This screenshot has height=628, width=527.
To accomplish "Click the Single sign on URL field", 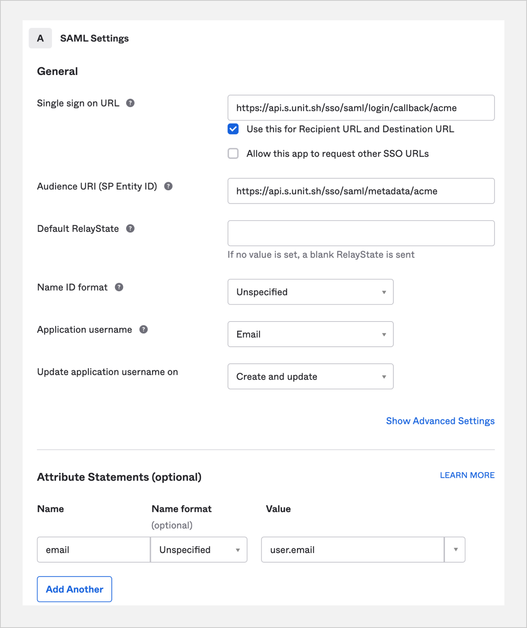I will click(361, 108).
